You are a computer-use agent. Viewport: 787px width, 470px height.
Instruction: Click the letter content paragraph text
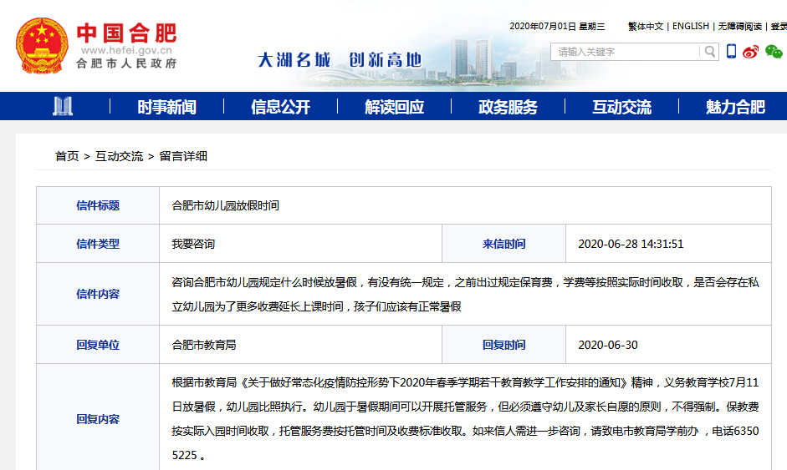465,294
